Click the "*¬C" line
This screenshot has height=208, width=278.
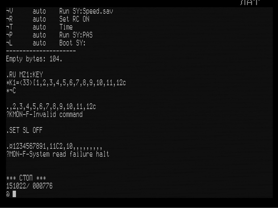point(11,91)
